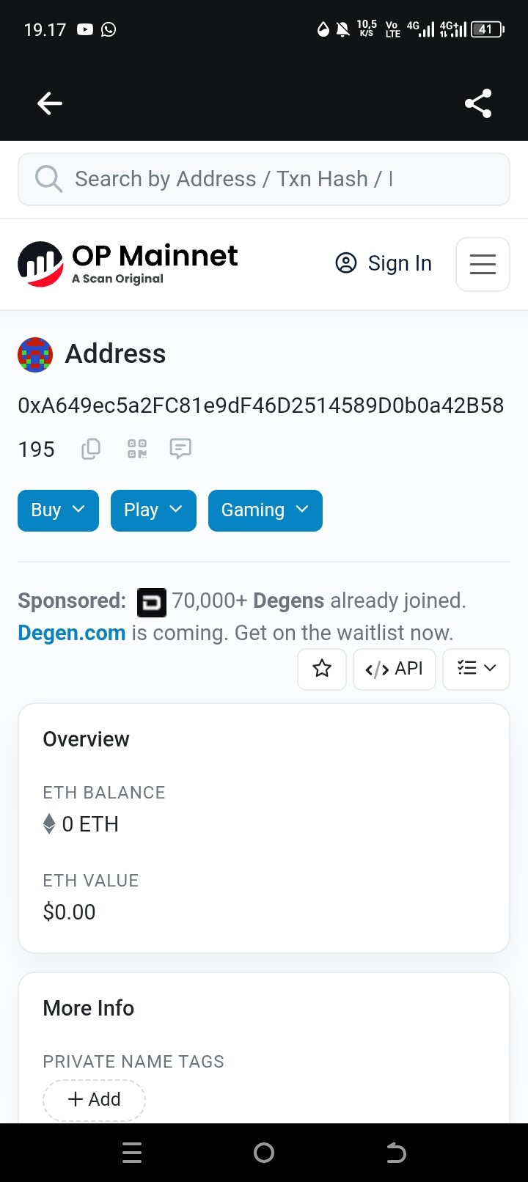The height and width of the screenshot is (1182, 528).
Task: Click the API button
Action: (395, 669)
